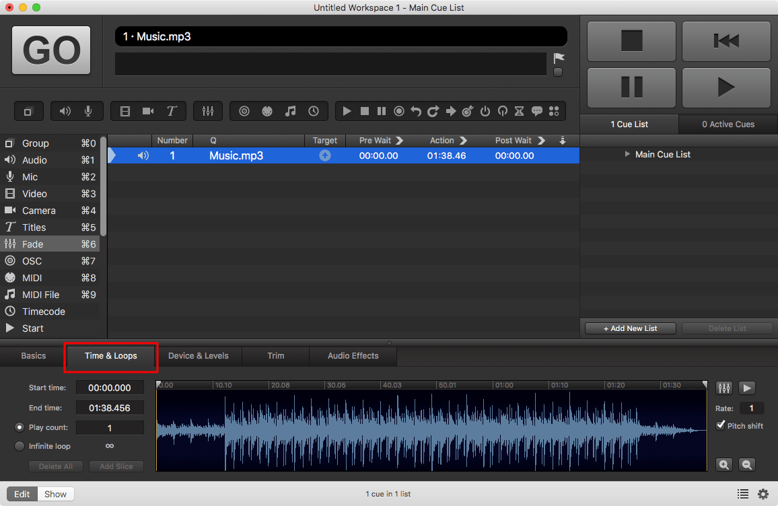
Task: Click inside the audio waveform display
Action: pos(431,429)
